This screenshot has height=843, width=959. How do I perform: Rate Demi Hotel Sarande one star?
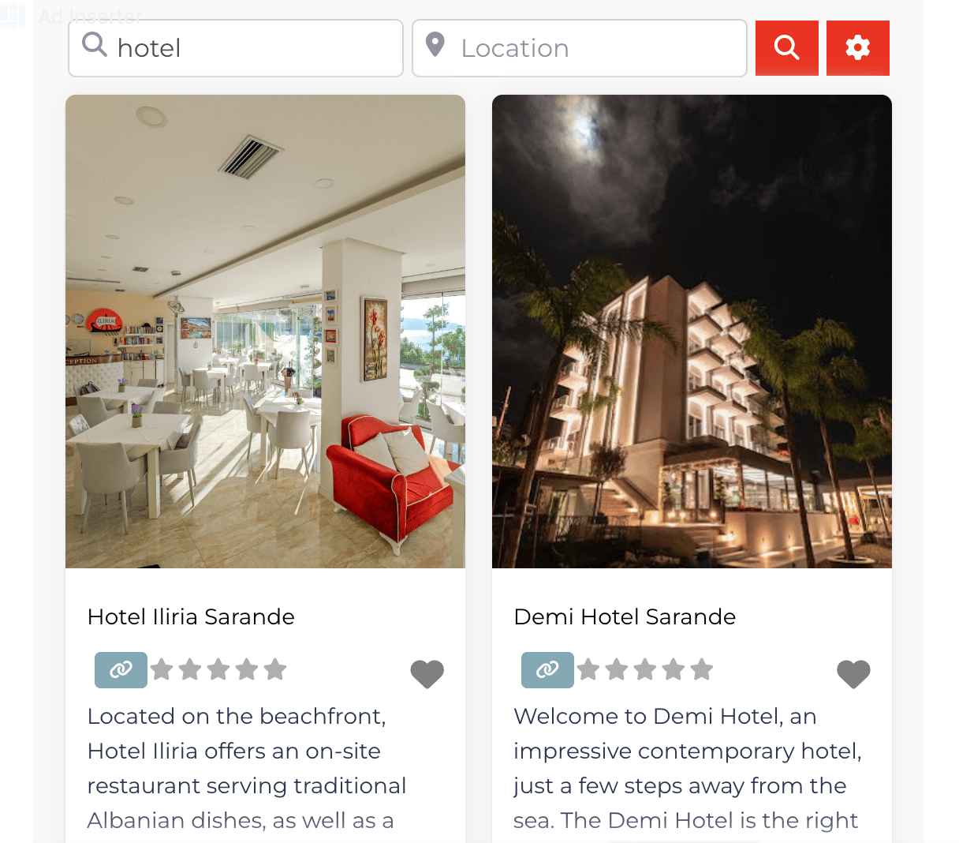click(x=588, y=670)
